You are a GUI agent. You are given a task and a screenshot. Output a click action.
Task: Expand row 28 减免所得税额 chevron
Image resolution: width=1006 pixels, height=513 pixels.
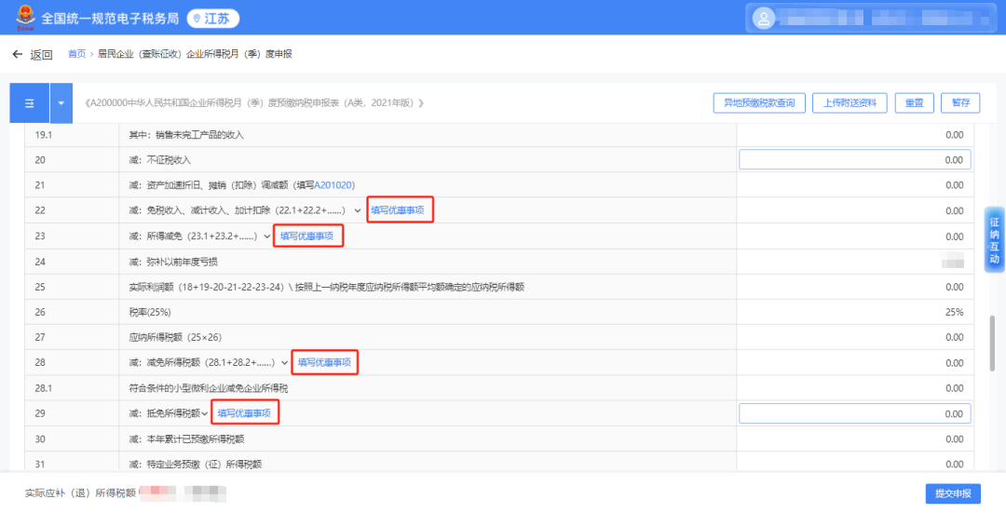pyautogui.click(x=284, y=362)
